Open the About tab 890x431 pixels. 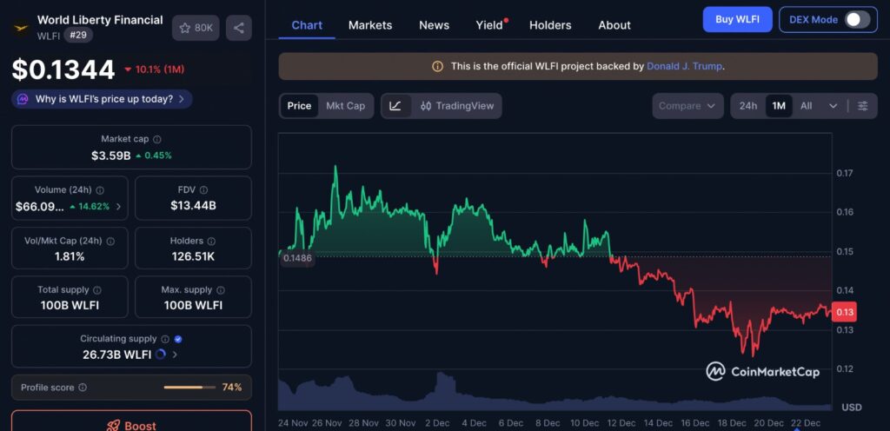614,25
